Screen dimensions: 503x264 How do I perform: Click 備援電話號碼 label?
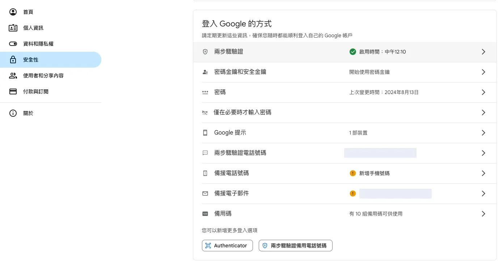(232, 173)
